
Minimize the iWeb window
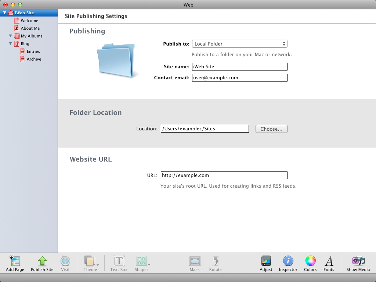(x=13, y=5)
